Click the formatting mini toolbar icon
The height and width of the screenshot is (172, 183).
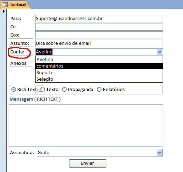pyautogui.click(x=40, y=90)
